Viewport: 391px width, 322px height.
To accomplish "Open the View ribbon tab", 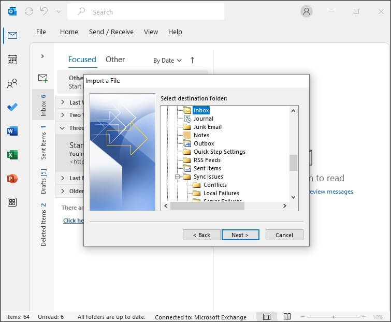I will click(x=151, y=32).
